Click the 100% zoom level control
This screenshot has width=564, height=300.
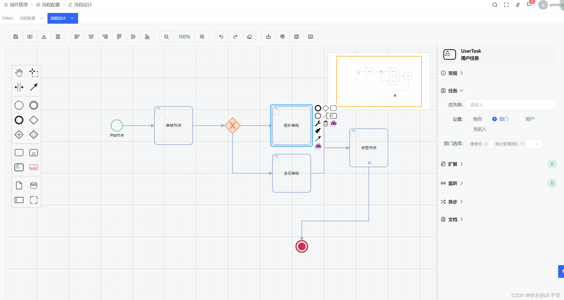[x=184, y=37]
